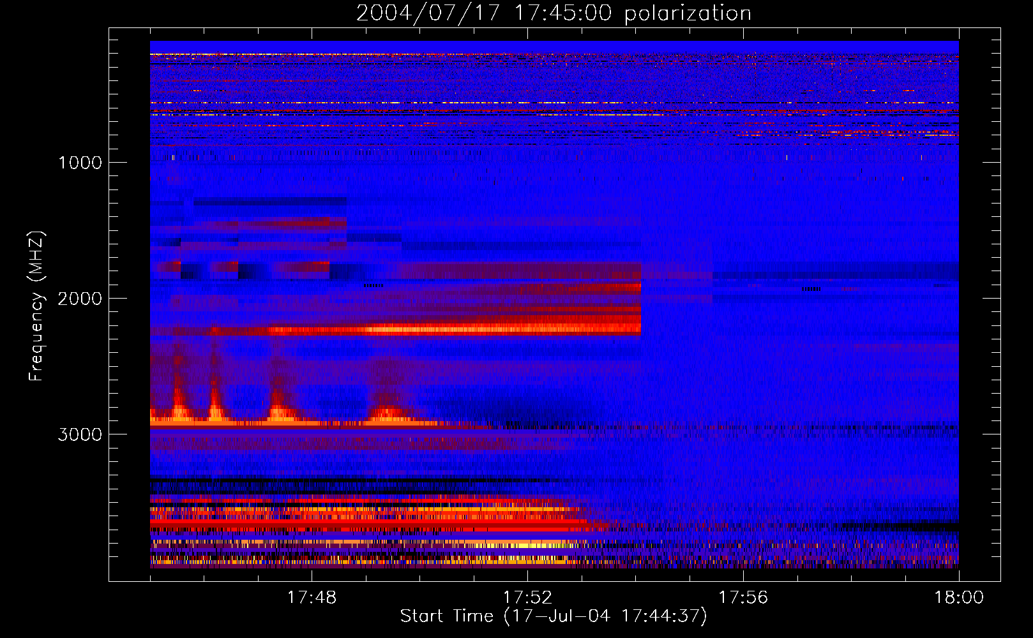Screen dimensions: 1033x638
Task: Click the 1000 frequency tick label
Action: [80, 163]
